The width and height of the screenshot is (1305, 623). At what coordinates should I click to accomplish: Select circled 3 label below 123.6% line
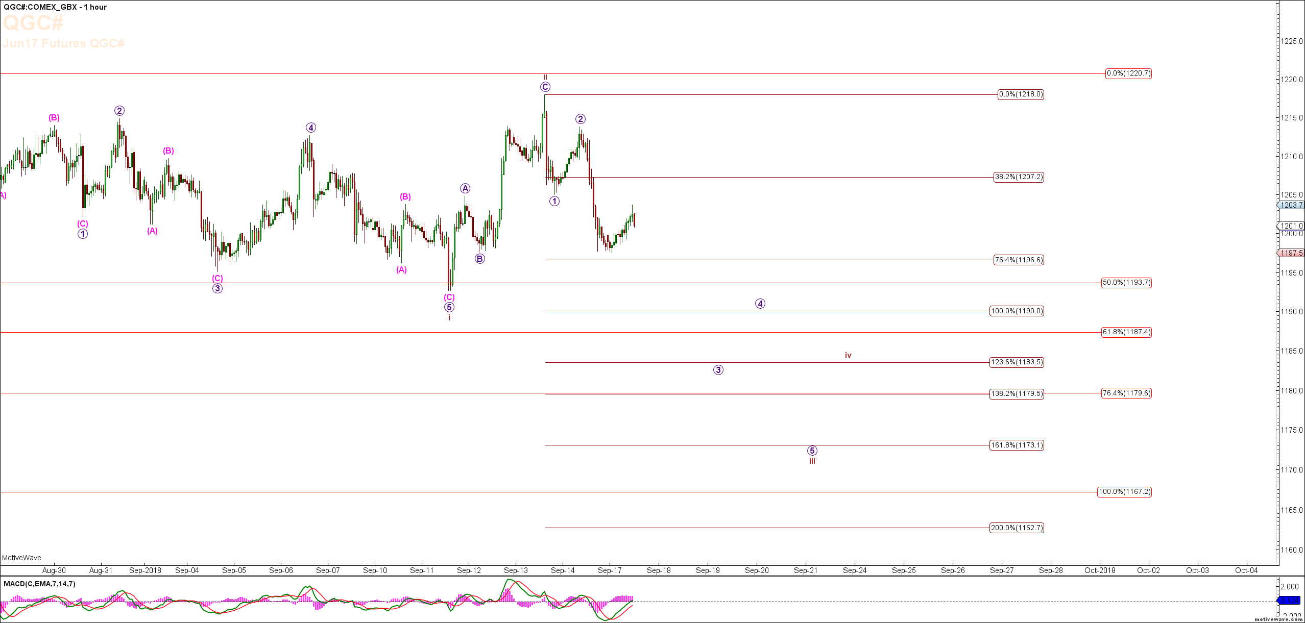coord(718,370)
